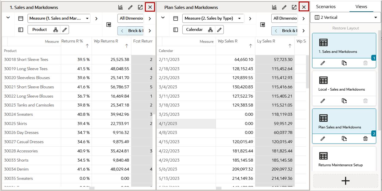Click page-axis settings icon in left panel

tap(109, 25)
